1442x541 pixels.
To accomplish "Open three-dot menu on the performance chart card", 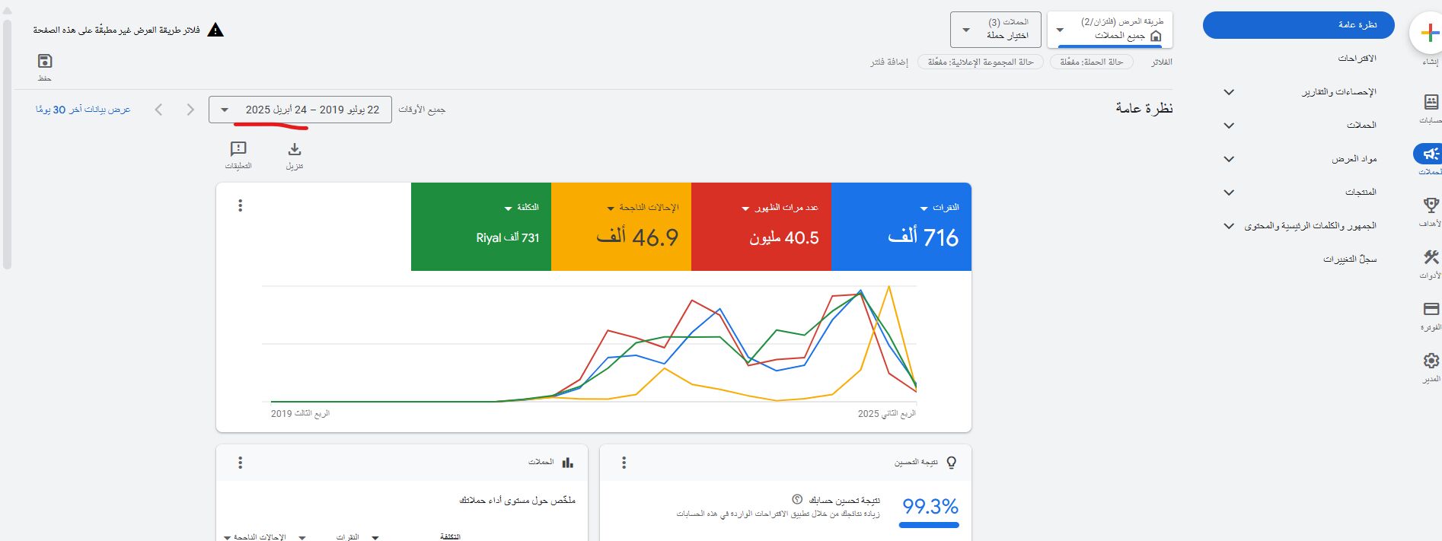I will pos(241,205).
